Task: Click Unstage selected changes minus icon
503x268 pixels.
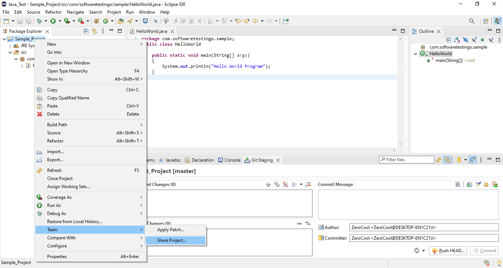Action: click(299, 223)
